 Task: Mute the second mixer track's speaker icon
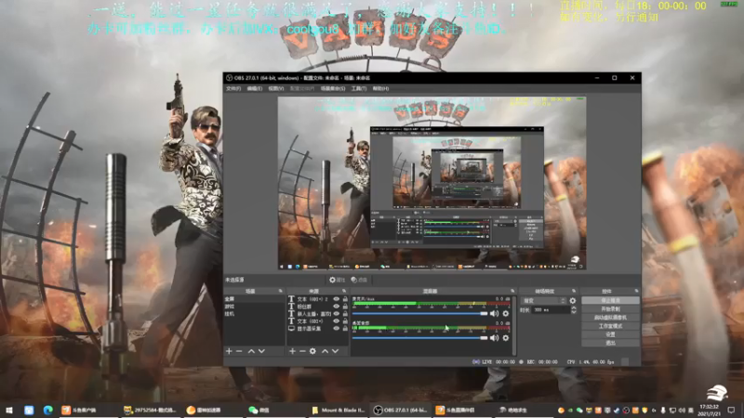coord(494,337)
